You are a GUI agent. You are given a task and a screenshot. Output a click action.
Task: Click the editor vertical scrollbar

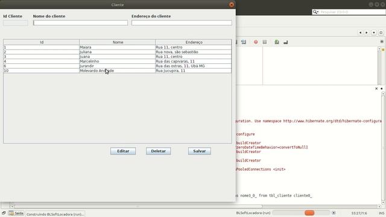(x=379, y=66)
